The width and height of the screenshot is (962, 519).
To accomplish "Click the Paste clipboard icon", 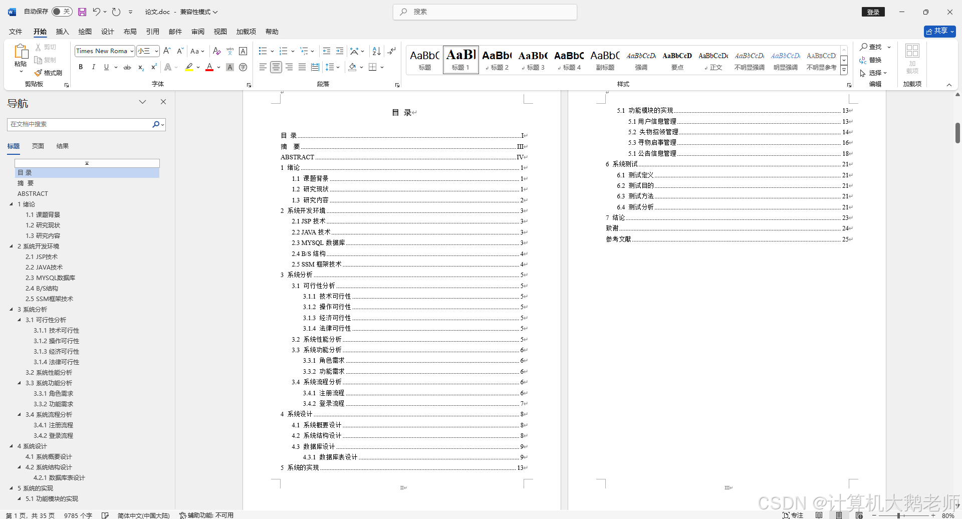I will 21,51.
